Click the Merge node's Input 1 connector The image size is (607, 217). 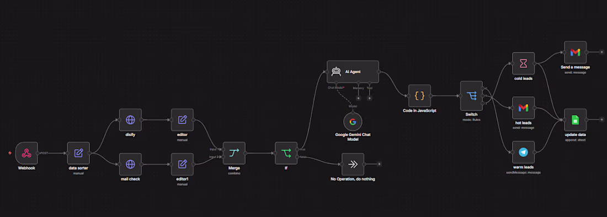(223, 149)
